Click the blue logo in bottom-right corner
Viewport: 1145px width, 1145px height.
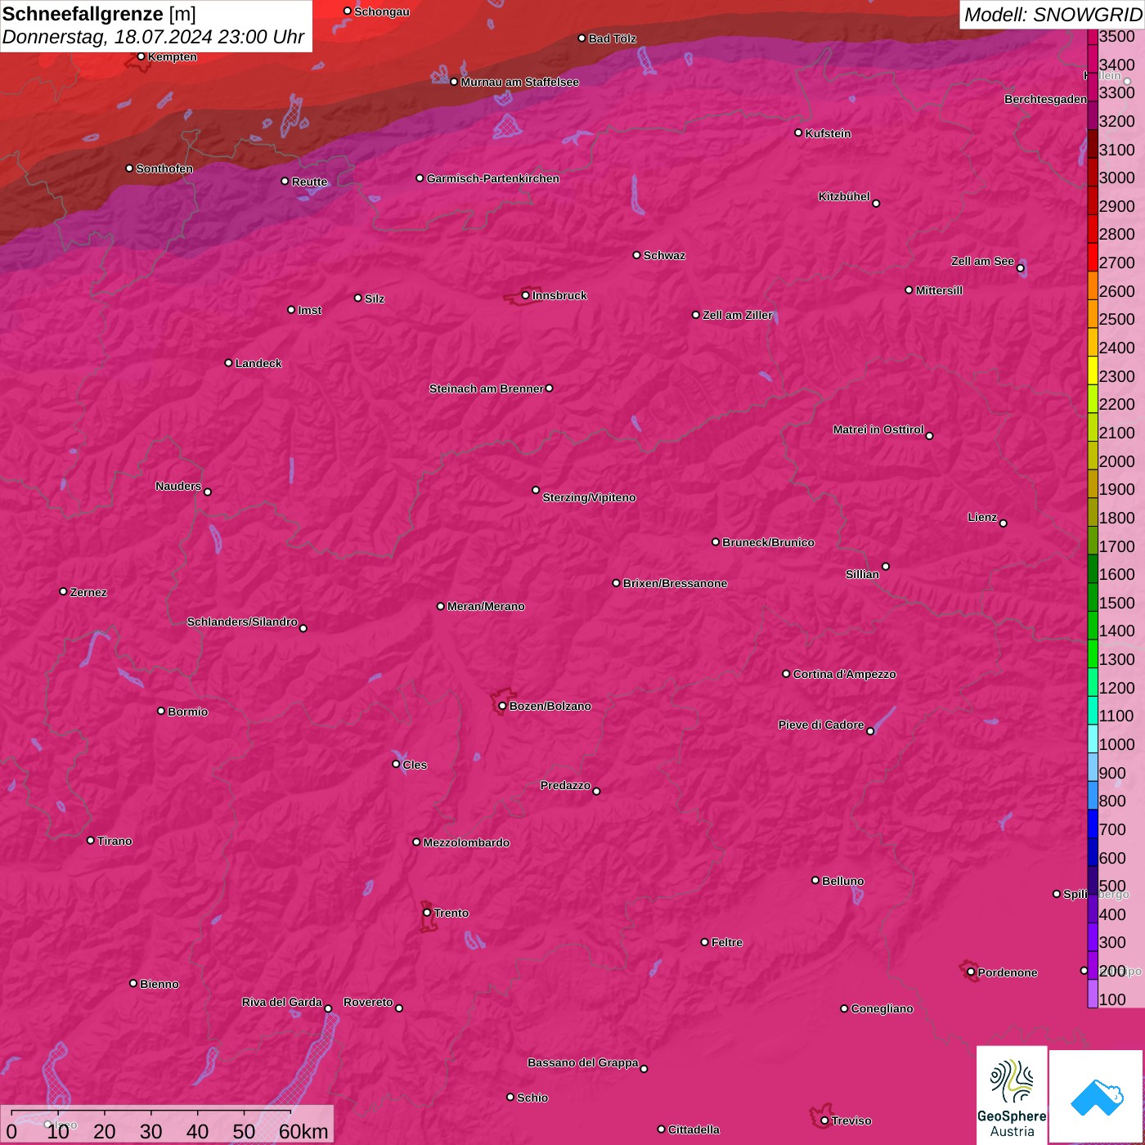pos(1097,1096)
